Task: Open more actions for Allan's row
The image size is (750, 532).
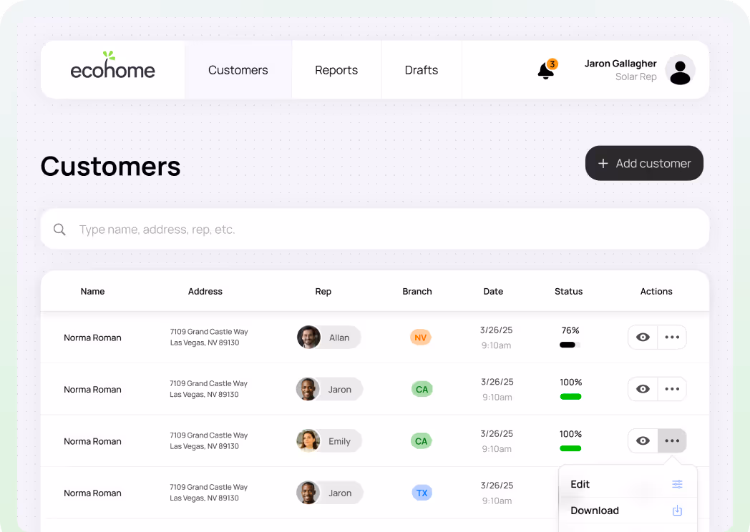Action: pyautogui.click(x=672, y=337)
